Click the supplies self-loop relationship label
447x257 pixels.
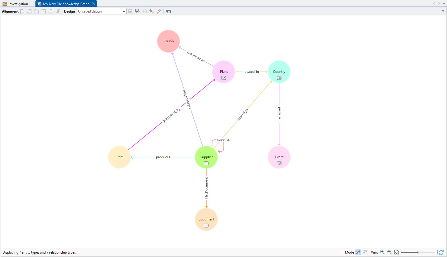pos(223,140)
